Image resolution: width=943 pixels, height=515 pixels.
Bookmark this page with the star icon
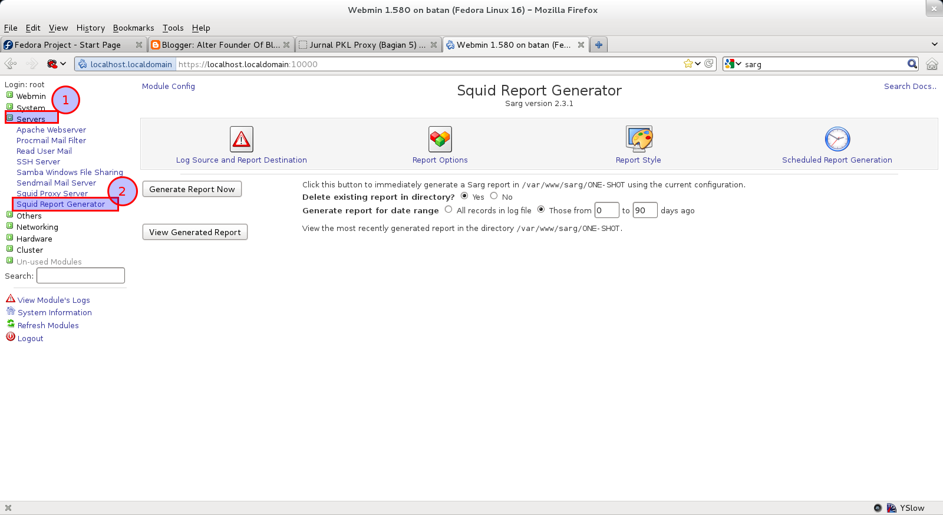688,64
